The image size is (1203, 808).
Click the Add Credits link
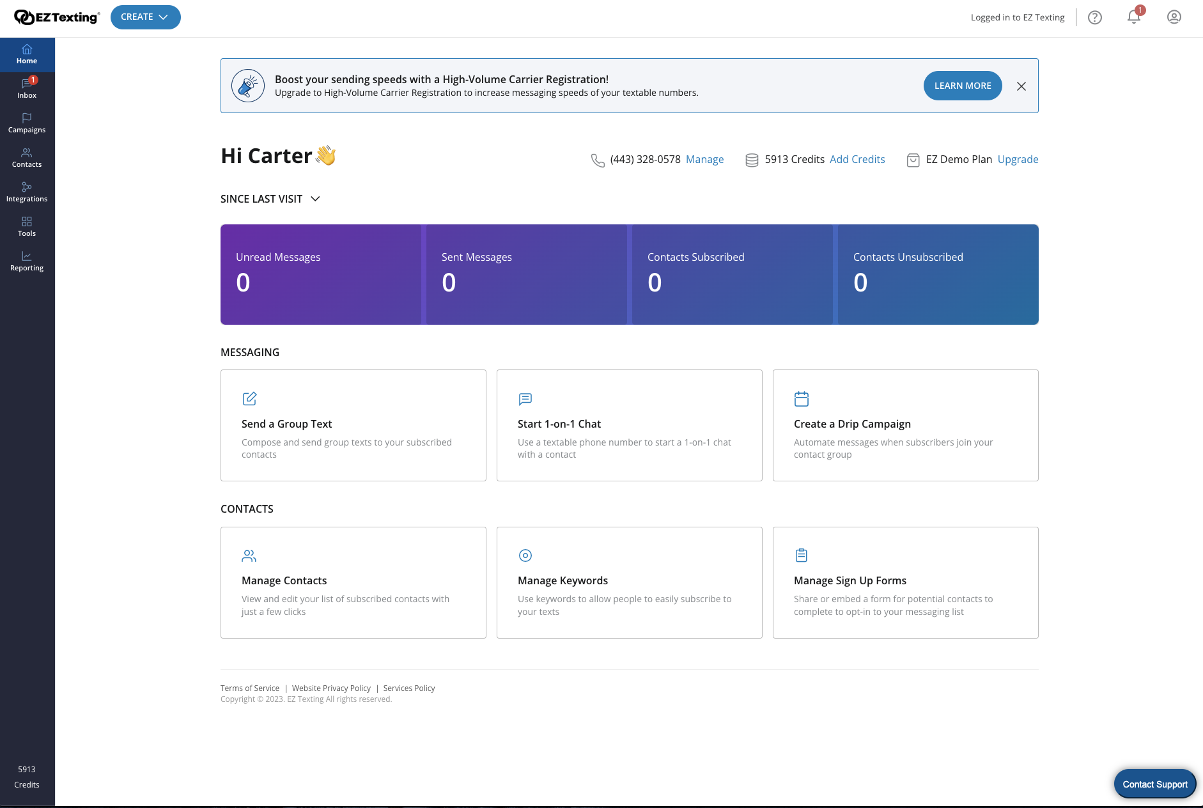[x=857, y=159]
